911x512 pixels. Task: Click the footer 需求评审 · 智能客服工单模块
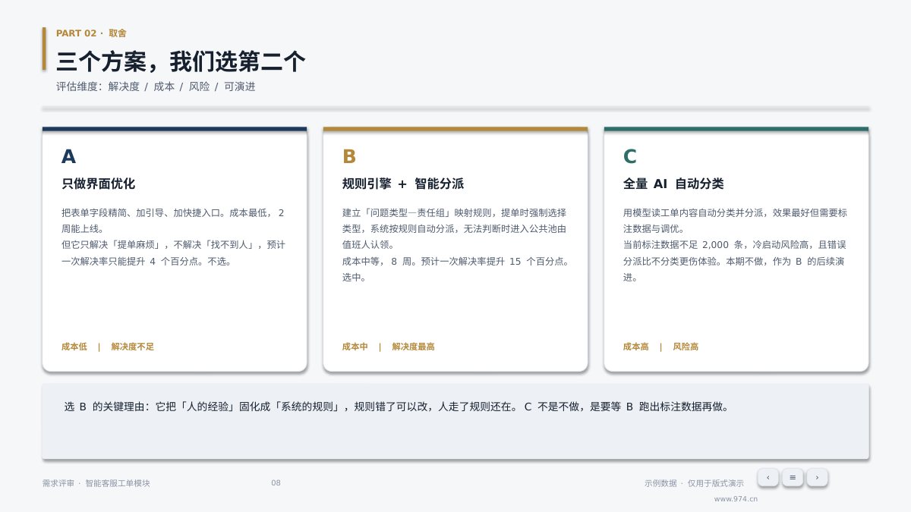[x=96, y=483]
